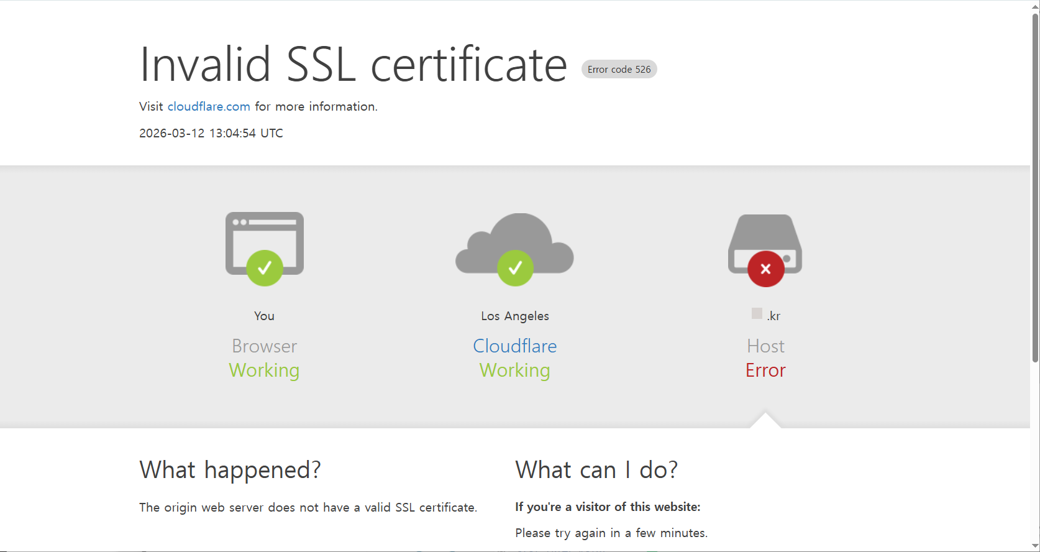The width and height of the screenshot is (1040, 552).
Task: Click the Invalid SSL certificate heading
Action: (x=354, y=64)
